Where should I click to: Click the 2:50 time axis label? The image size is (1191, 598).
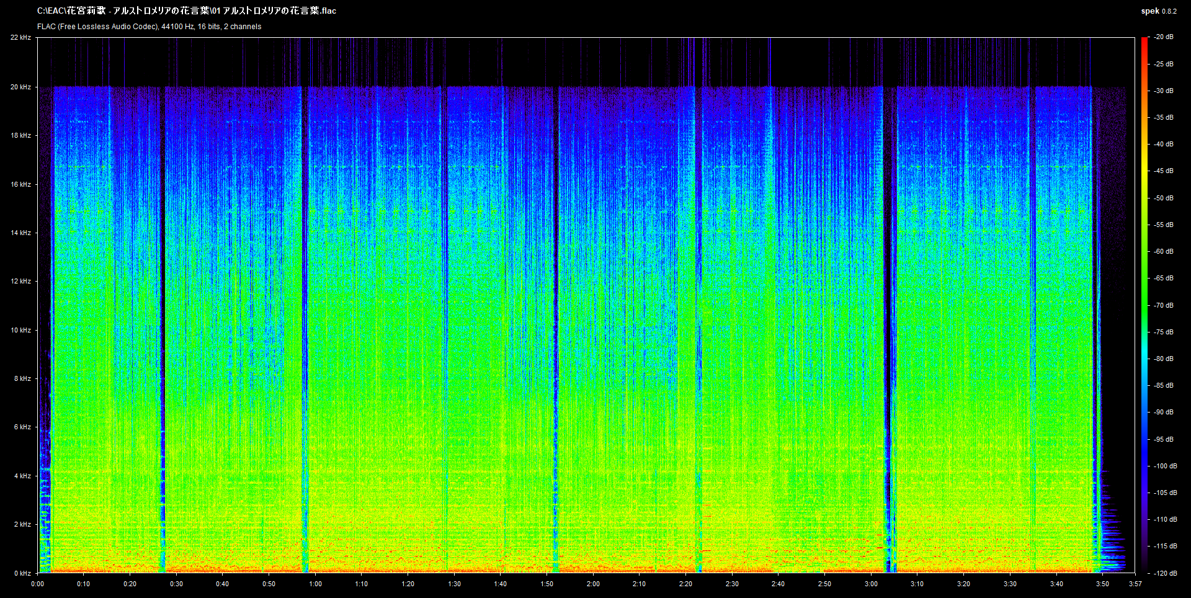(824, 584)
